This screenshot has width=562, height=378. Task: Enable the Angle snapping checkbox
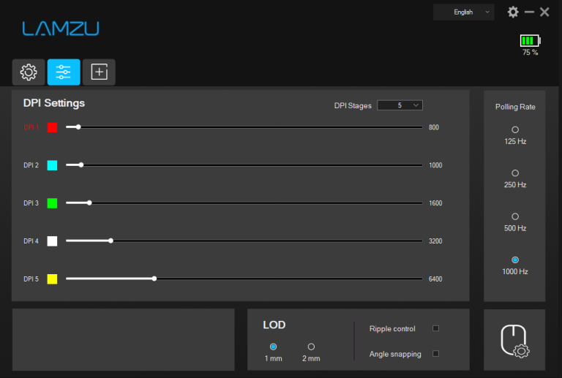[x=435, y=354]
